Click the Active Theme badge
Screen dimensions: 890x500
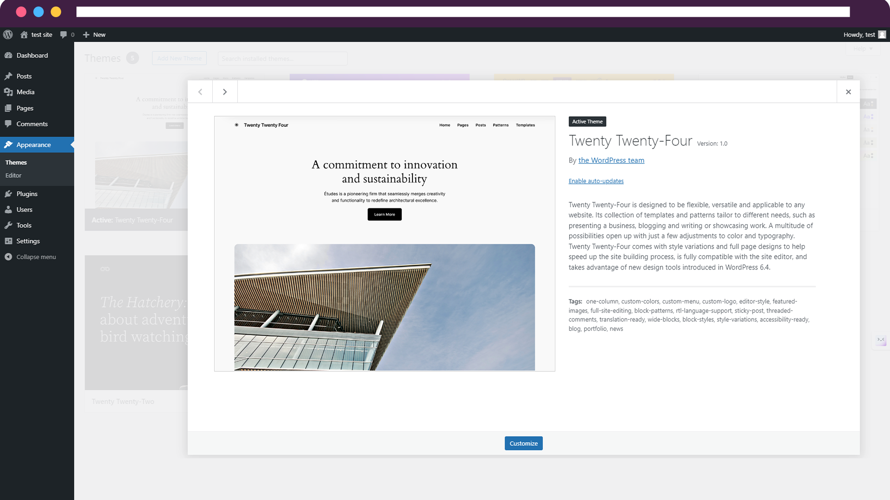(587, 122)
